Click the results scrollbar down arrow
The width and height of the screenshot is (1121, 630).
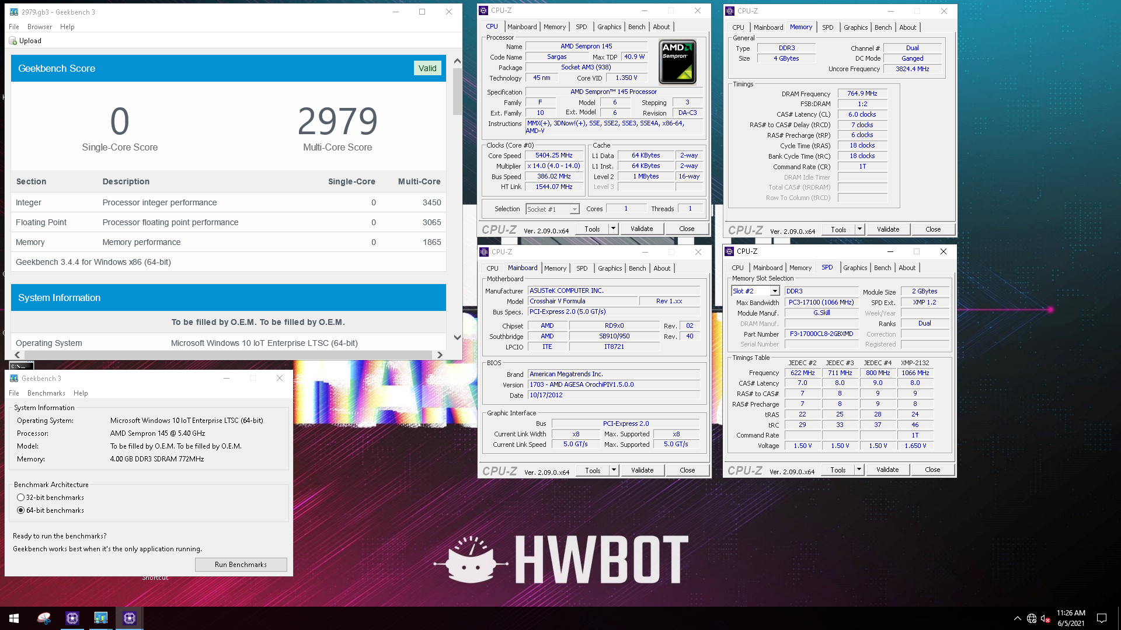click(x=457, y=337)
